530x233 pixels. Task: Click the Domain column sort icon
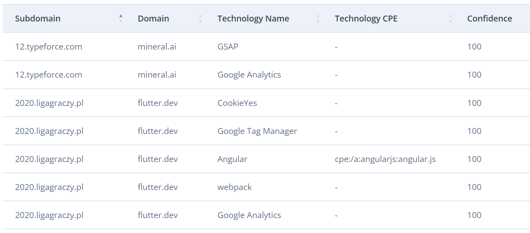tap(201, 19)
